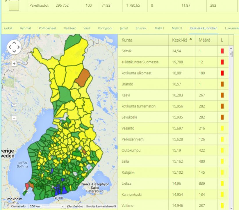Viewport: 239px width, 210px height.
Task: Expand the Pakettiautot row arrow
Action: pyautogui.click(x=6, y=1)
